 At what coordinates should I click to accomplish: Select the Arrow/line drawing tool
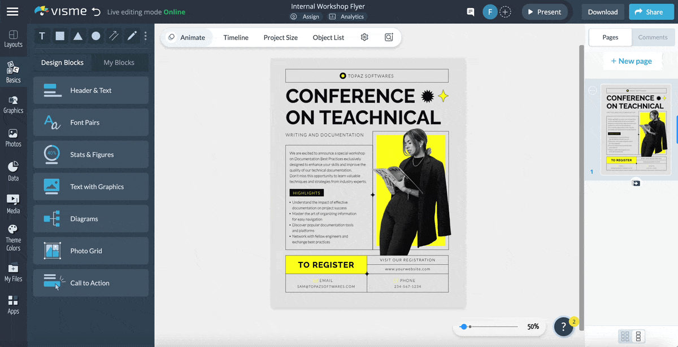pos(114,36)
